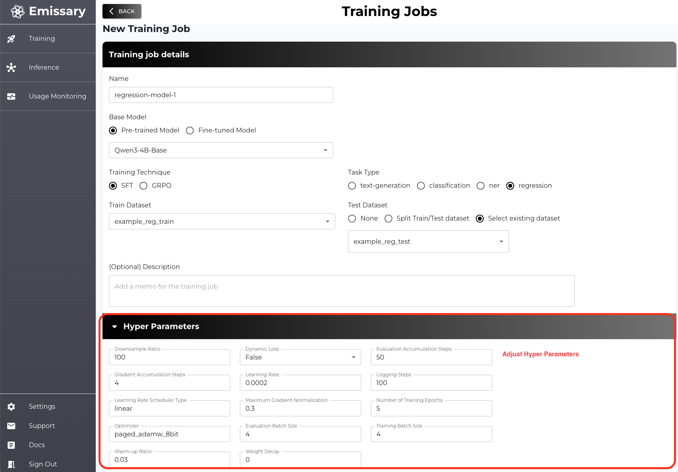
Task: Click the Emissary logo icon
Action: pyautogui.click(x=18, y=12)
